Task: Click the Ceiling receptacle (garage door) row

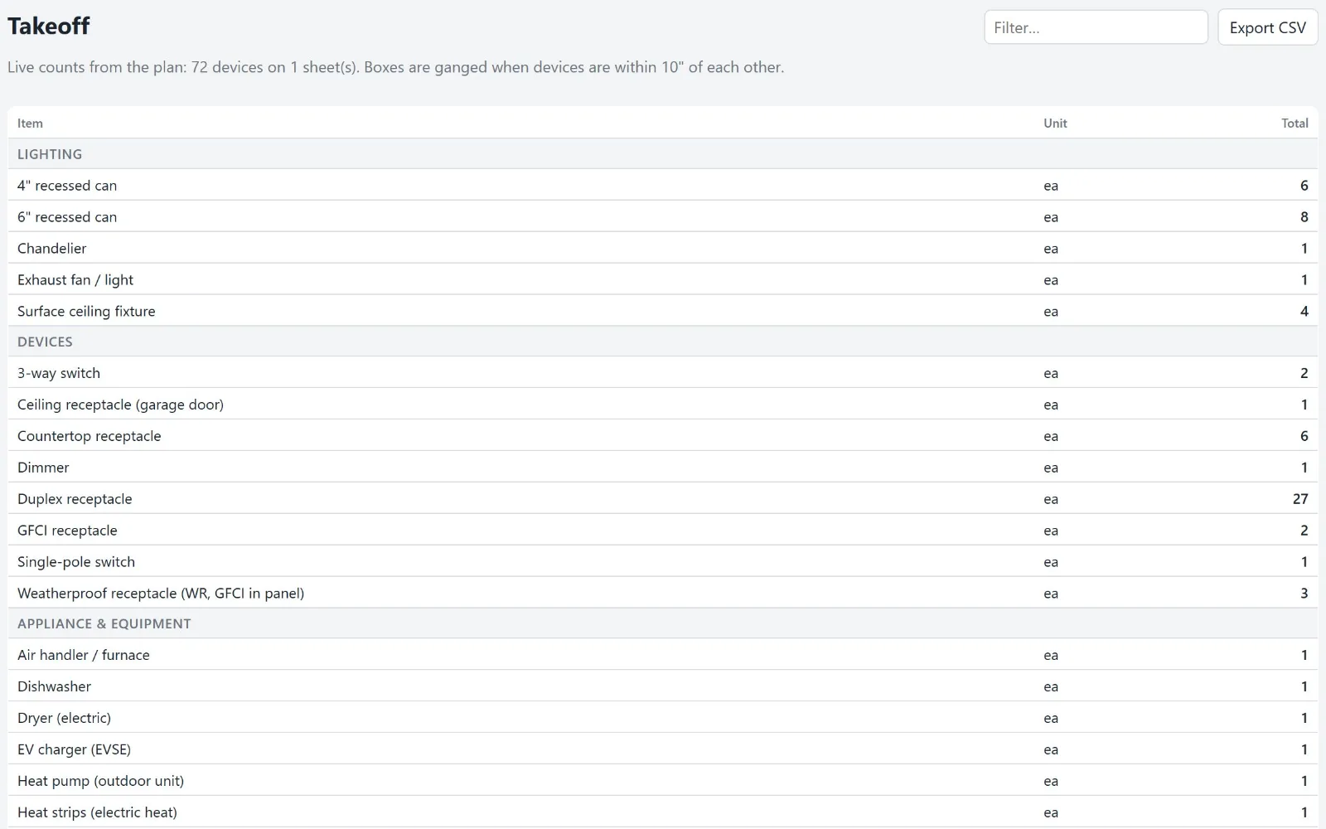Action: click(x=663, y=404)
